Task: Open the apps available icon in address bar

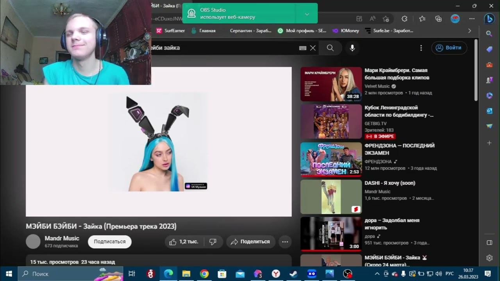Action: pos(359,19)
